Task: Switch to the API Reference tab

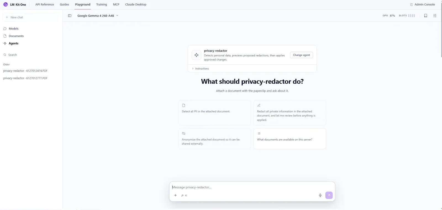Action: tap(45, 4)
